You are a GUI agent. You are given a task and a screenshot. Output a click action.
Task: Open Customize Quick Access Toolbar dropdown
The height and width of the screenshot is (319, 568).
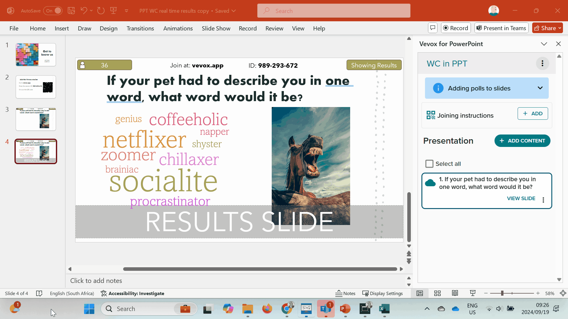[126, 11]
